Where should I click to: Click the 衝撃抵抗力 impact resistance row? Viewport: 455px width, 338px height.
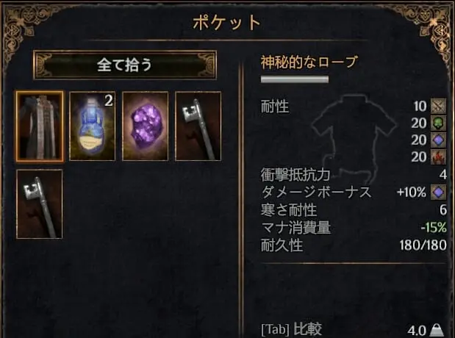click(x=354, y=175)
